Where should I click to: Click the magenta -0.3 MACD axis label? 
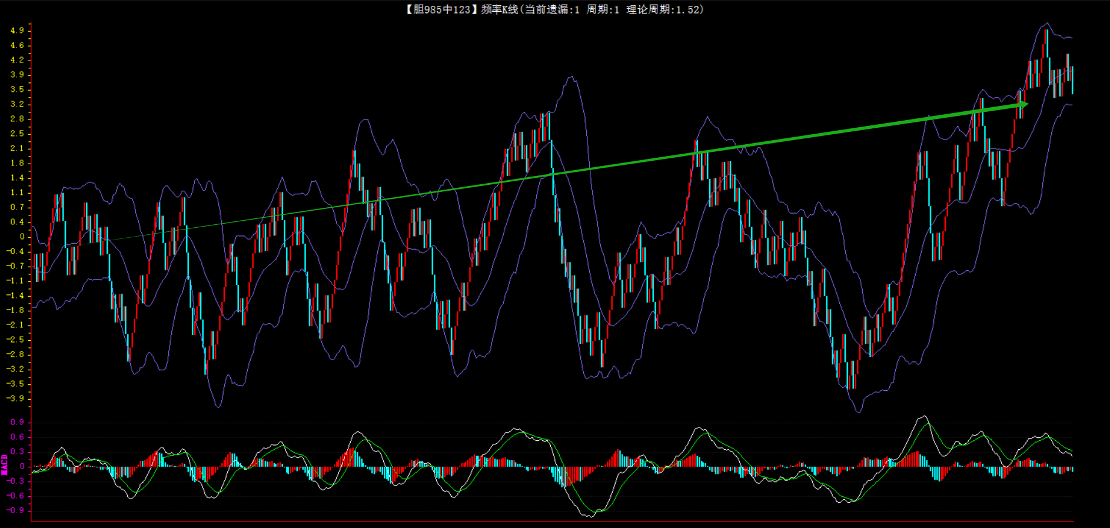click(16, 481)
